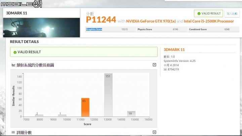Screen dimensions: 242x136
Task: Click the small histogram bar labeled 2
Action: (x=39, y=115)
